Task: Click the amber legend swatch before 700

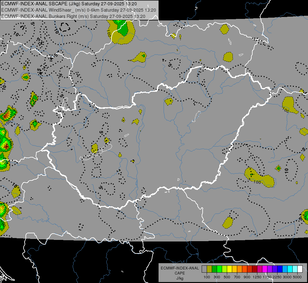Action: (234, 269)
